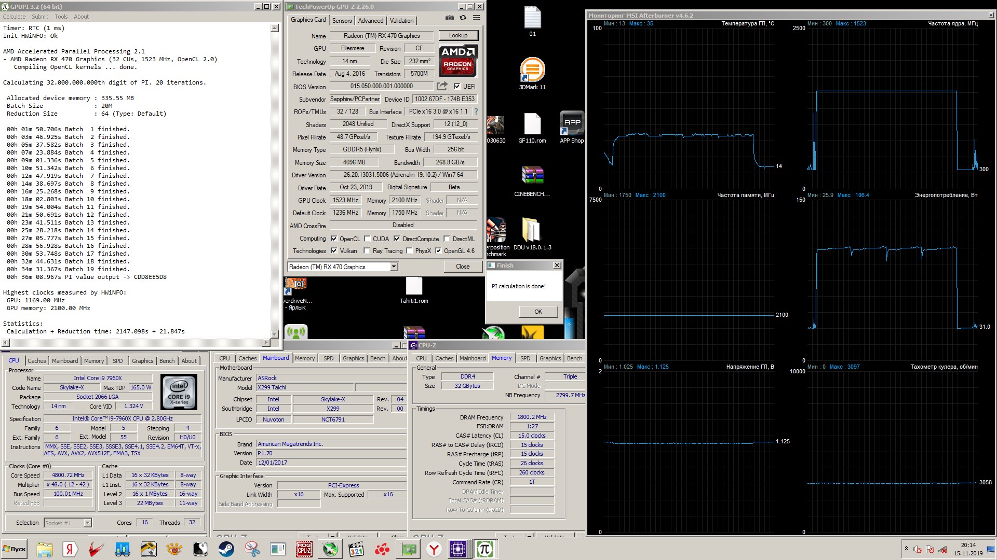This screenshot has width=997, height=560.
Task: Click the Close button in GPU-Z
Action: tap(463, 267)
